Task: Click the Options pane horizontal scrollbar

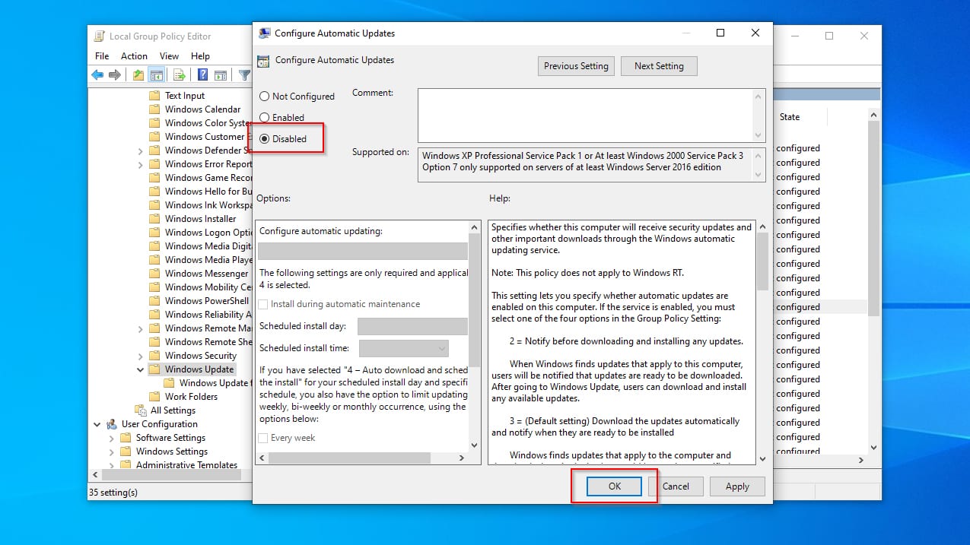Action: 363,458
